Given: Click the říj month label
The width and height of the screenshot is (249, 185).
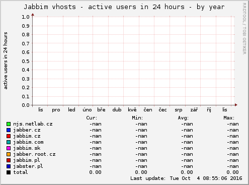Looking at the screenshot, I should [209, 110].
